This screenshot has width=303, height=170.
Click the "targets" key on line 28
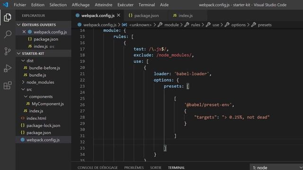(x=205, y=117)
